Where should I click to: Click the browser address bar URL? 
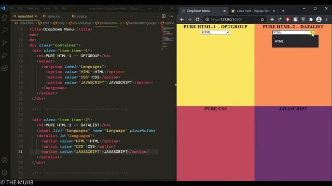click(226, 20)
